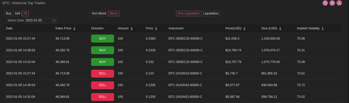Click the exclamation info icon

(325, 3)
